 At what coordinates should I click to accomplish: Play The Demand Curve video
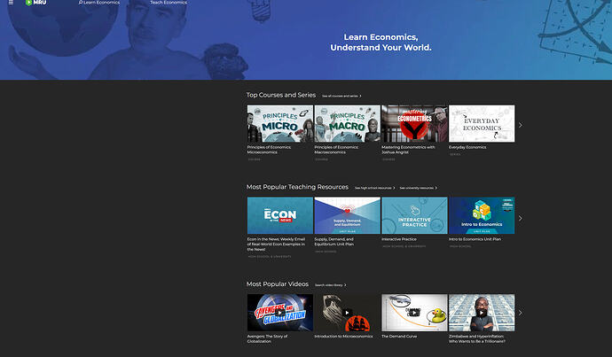click(414, 313)
